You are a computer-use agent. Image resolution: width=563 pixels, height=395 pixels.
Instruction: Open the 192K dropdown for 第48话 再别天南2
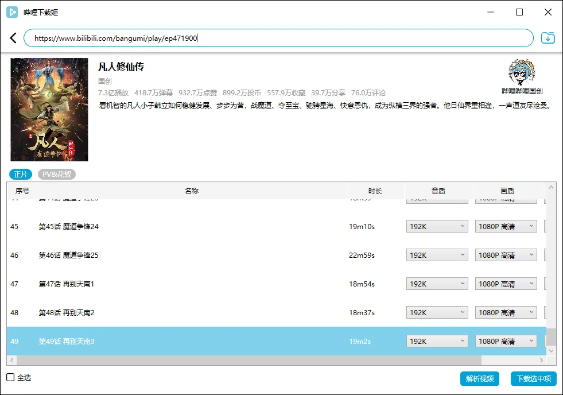click(437, 312)
